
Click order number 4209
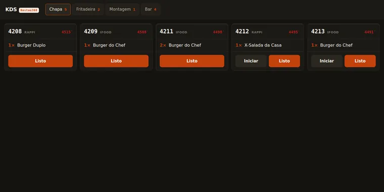pyautogui.click(x=90, y=32)
